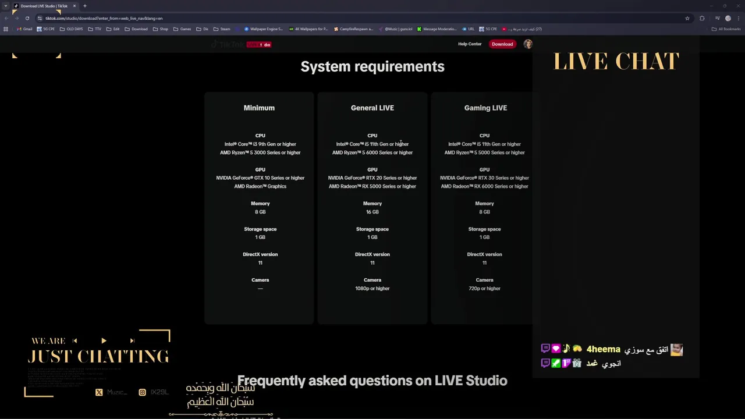
Task: Open the Gmail bookmark
Action: coord(24,29)
